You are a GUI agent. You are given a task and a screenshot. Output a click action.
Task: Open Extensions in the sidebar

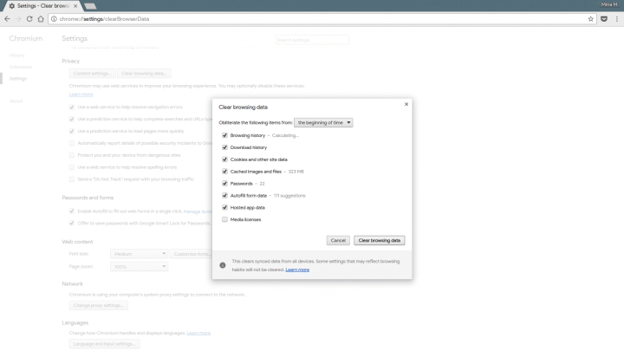(20, 67)
